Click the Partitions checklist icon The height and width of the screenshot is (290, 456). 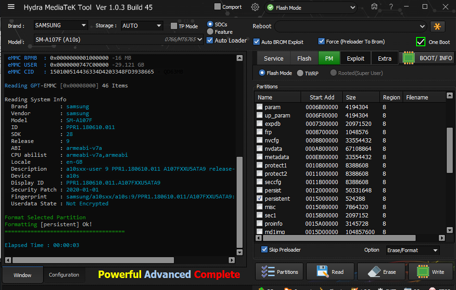(x=268, y=271)
